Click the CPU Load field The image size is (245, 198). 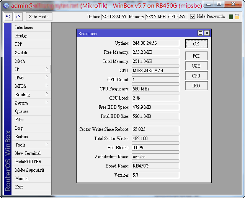pos(155,98)
